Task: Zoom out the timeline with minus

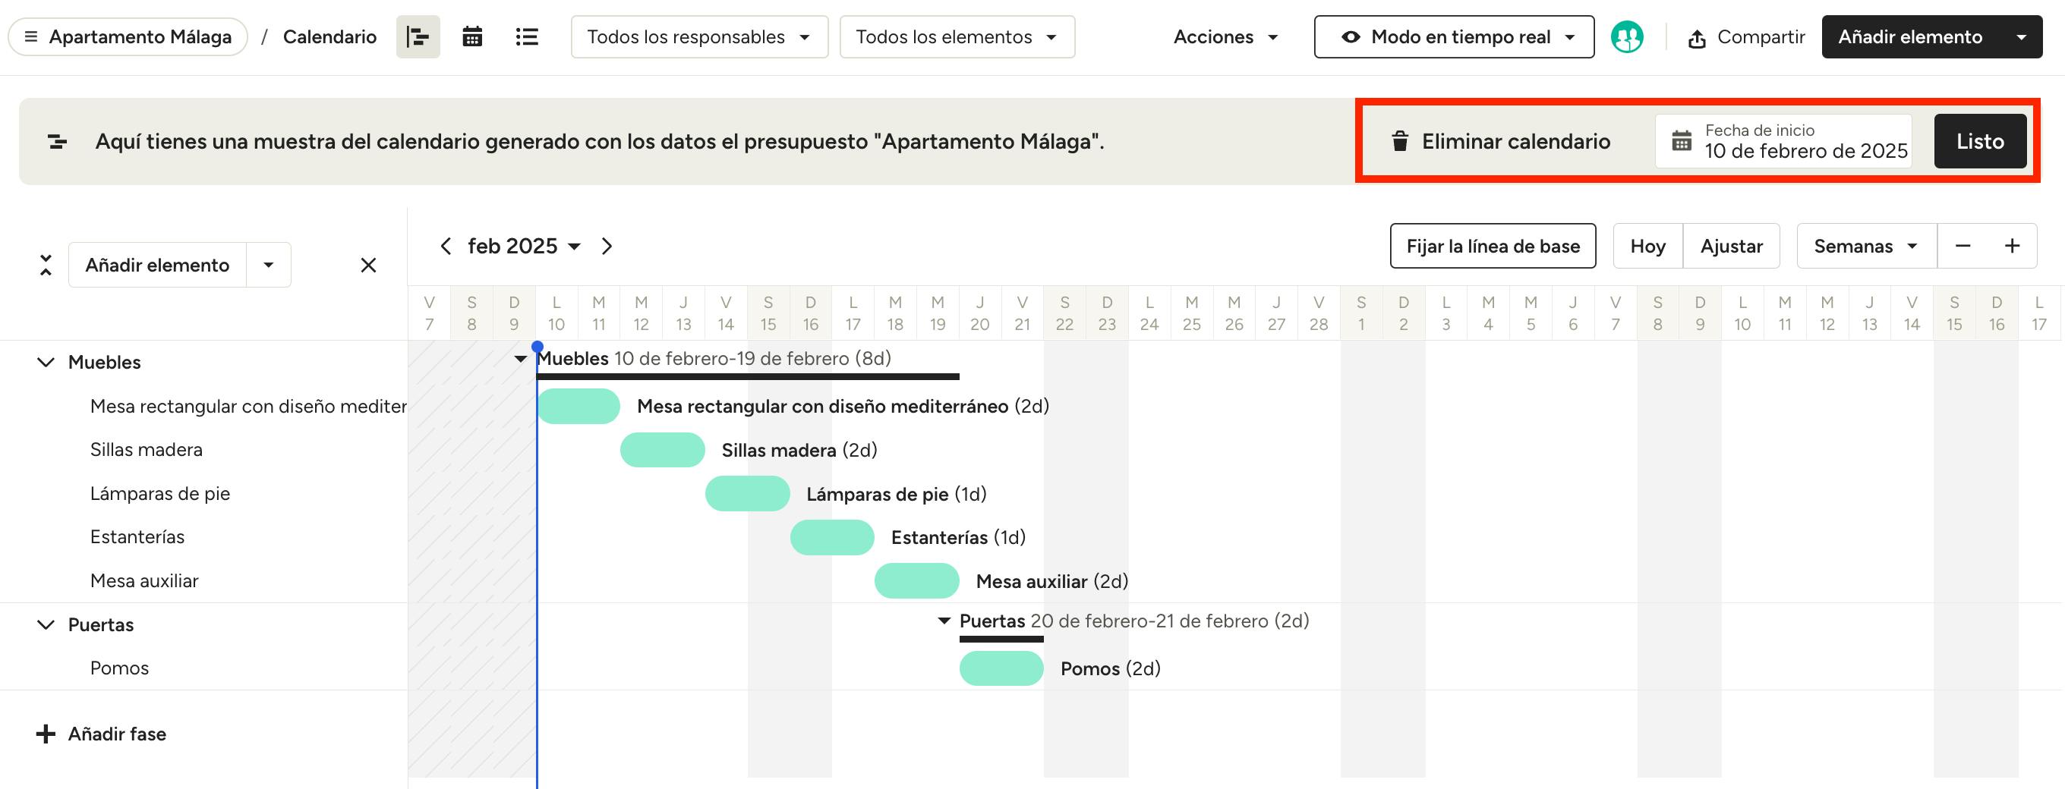Action: [x=1963, y=246]
